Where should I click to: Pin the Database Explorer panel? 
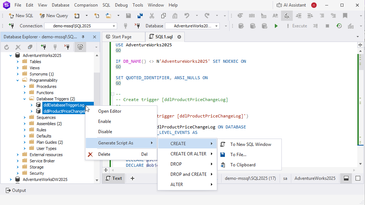[83, 37]
